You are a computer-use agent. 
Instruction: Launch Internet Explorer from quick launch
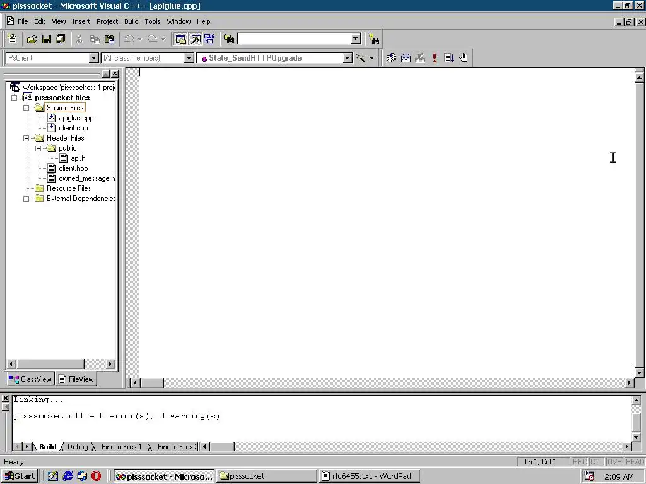[68, 476]
